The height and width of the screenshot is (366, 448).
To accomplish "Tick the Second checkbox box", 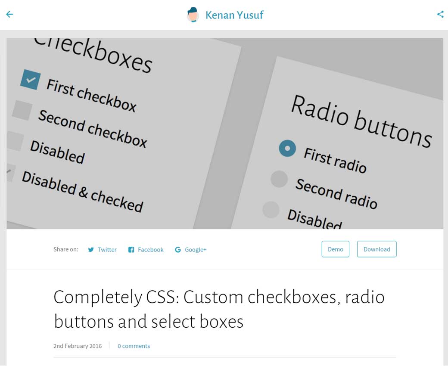I will pyautogui.click(x=22, y=110).
